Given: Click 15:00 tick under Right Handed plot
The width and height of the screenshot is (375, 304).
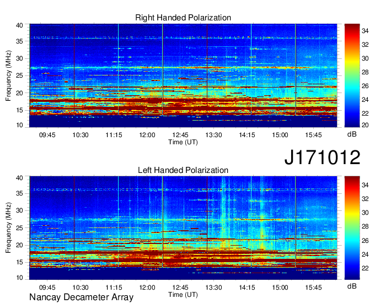Looking at the screenshot, I should [x=280, y=135].
